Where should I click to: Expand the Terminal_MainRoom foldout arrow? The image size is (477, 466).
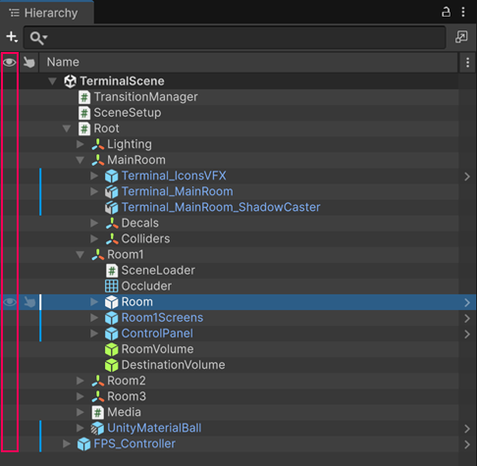(94, 191)
